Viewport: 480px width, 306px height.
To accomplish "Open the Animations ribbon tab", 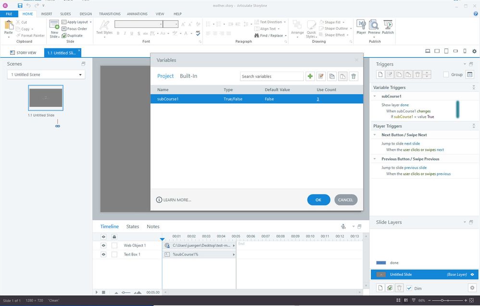I will 137,14.
